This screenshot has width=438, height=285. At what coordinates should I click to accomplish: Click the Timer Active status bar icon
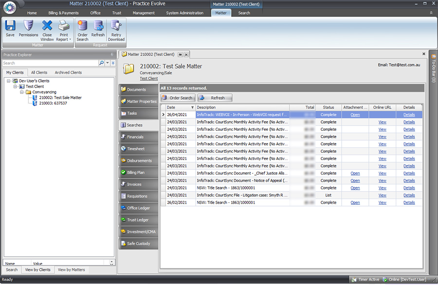pos(354,280)
